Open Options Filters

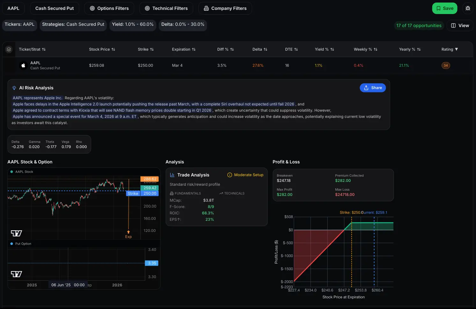click(x=109, y=8)
